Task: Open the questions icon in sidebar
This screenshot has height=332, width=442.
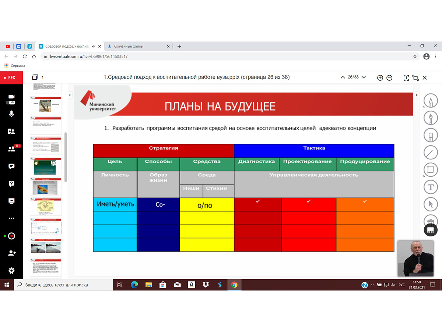Action: tap(11, 184)
